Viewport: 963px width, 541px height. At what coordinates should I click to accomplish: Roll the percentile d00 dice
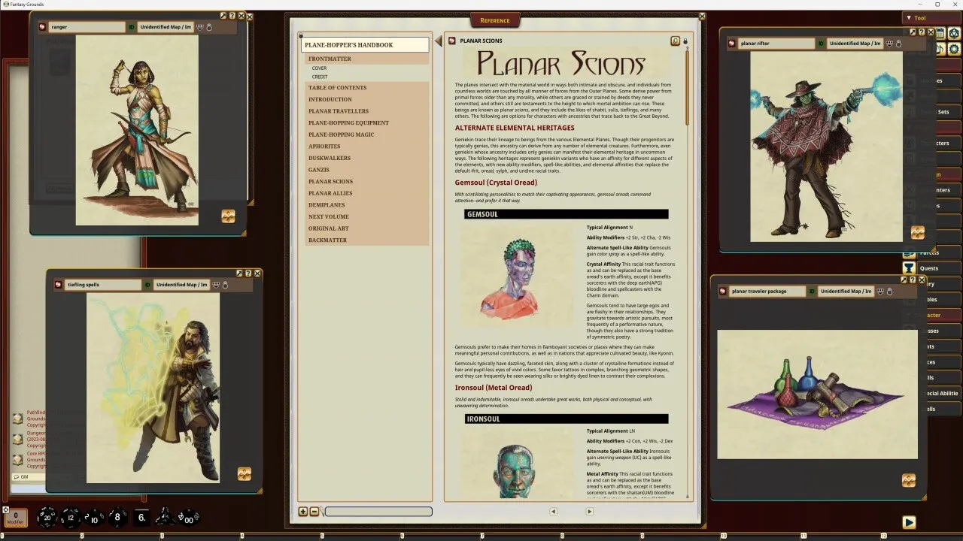(x=188, y=517)
